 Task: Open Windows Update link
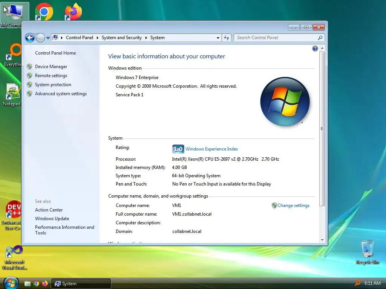tap(52, 219)
